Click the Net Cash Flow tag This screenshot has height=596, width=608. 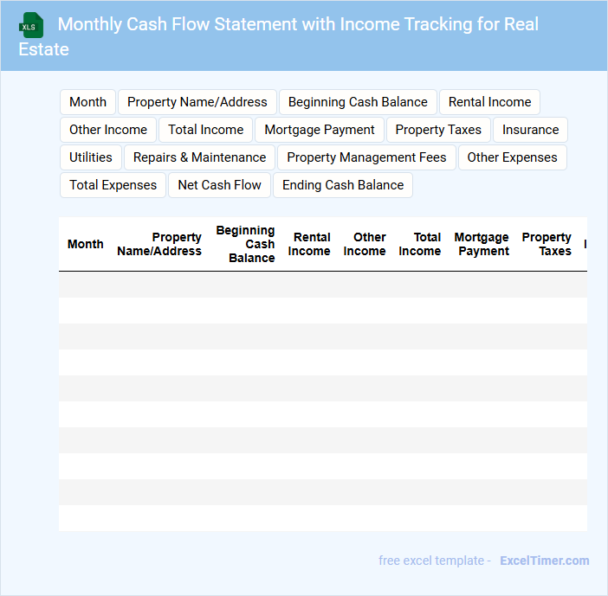pos(219,185)
